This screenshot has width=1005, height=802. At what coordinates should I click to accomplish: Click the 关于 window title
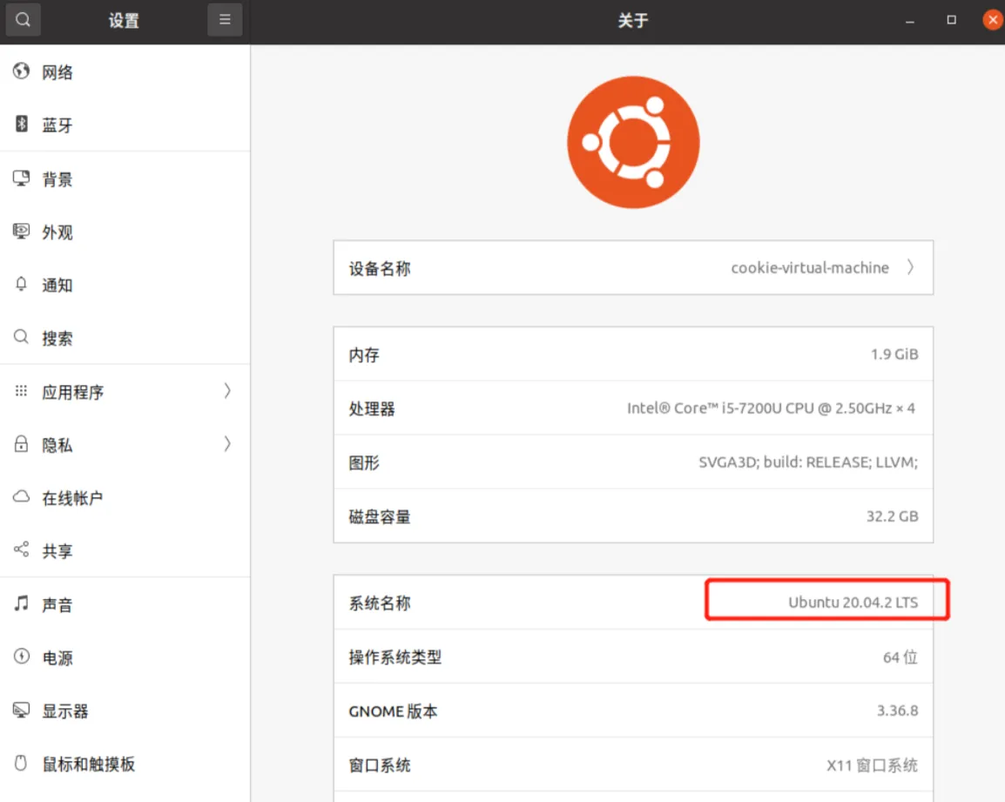(633, 21)
